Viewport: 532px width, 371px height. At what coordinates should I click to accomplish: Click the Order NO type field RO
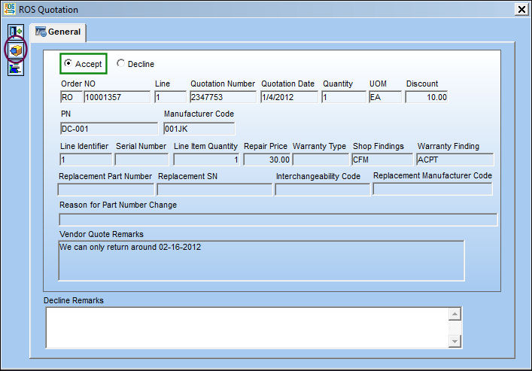tap(71, 97)
